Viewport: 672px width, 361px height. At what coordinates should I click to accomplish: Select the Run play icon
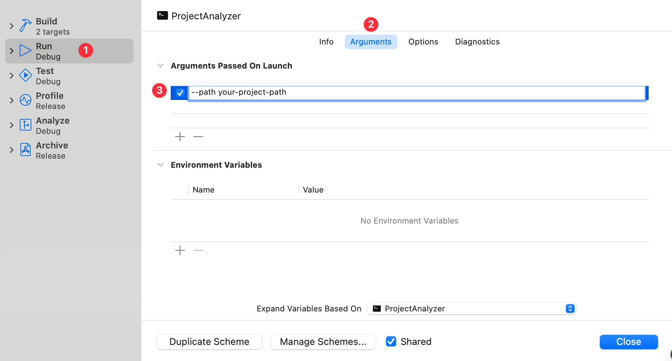tap(25, 51)
